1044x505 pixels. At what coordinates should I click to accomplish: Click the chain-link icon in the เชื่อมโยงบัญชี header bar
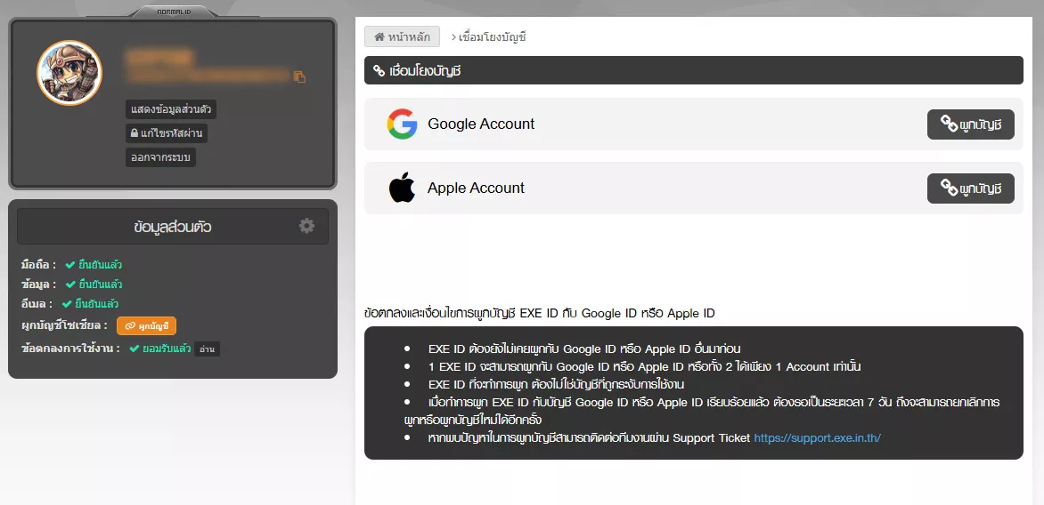click(x=379, y=70)
